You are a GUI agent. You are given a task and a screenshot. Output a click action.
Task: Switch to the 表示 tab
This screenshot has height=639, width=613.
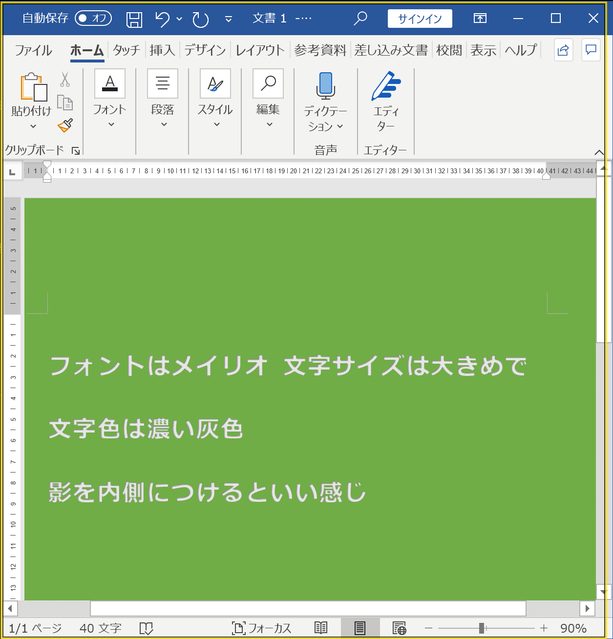click(484, 50)
